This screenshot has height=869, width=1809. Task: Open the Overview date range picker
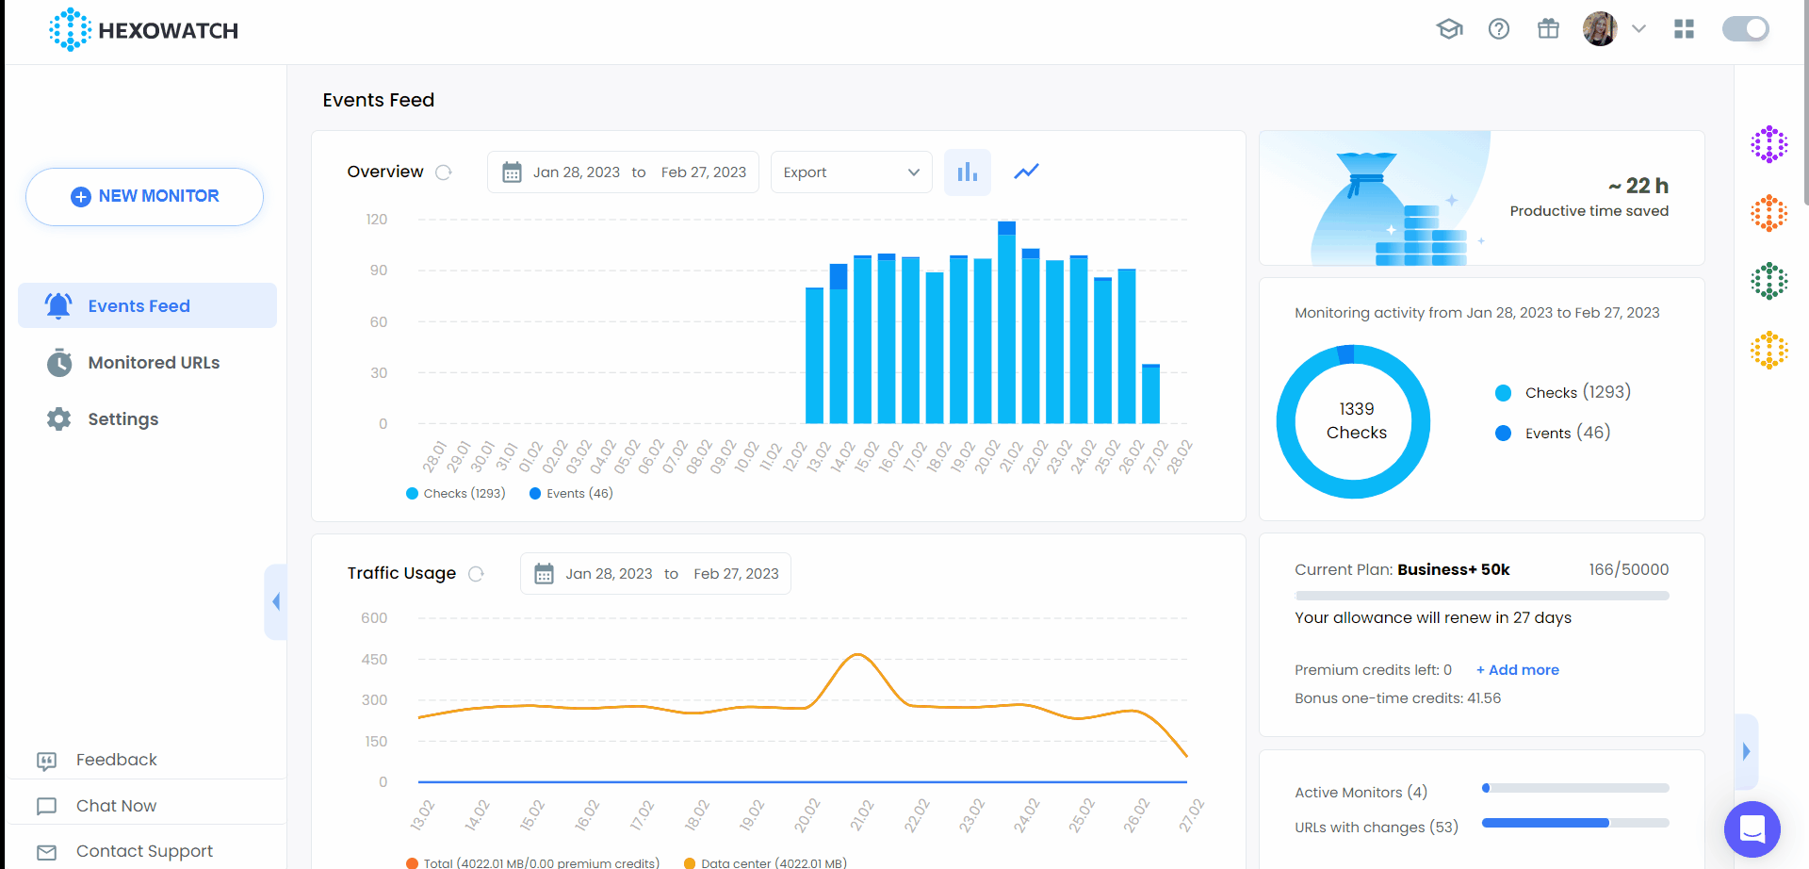(622, 172)
